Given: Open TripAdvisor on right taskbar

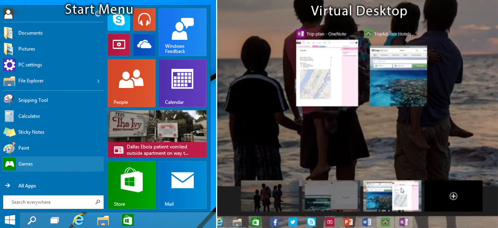Looking at the screenshot, I should (x=385, y=222).
